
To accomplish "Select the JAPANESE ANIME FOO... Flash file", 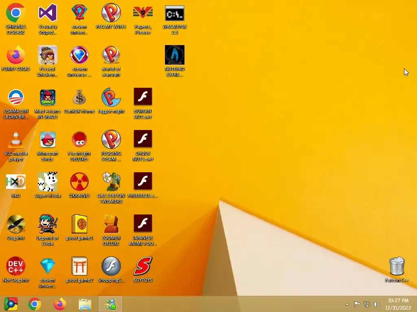I will click(x=143, y=223).
